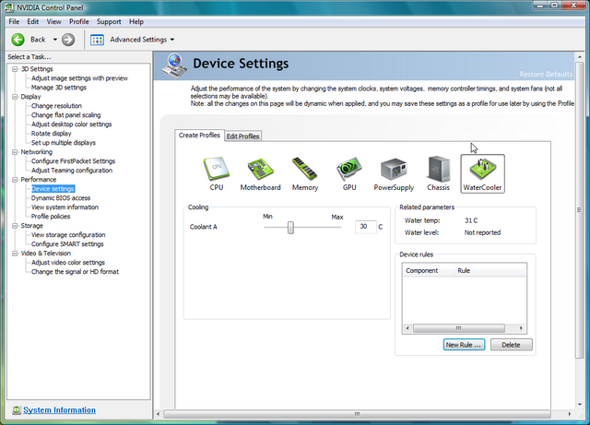Select Device settings tree item

[53, 189]
